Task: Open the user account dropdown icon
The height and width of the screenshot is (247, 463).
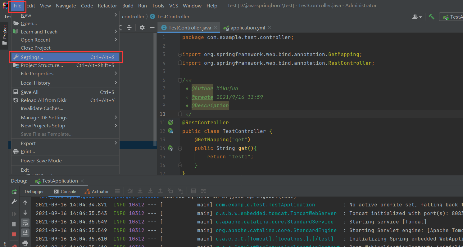Action: pos(417,17)
